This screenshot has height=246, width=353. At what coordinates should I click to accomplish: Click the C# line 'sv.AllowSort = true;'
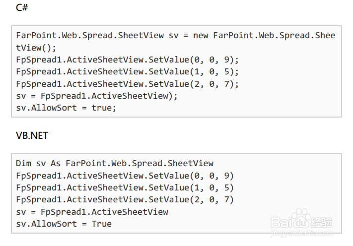pos(66,108)
